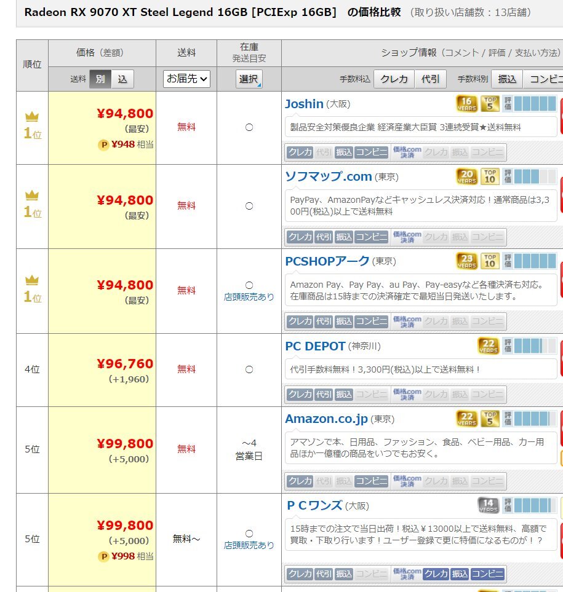Click the P point icon beside ¥948

pos(104,144)
